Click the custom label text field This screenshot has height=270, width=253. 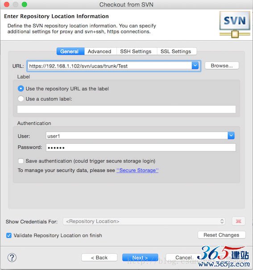click(x=126, y=109)
